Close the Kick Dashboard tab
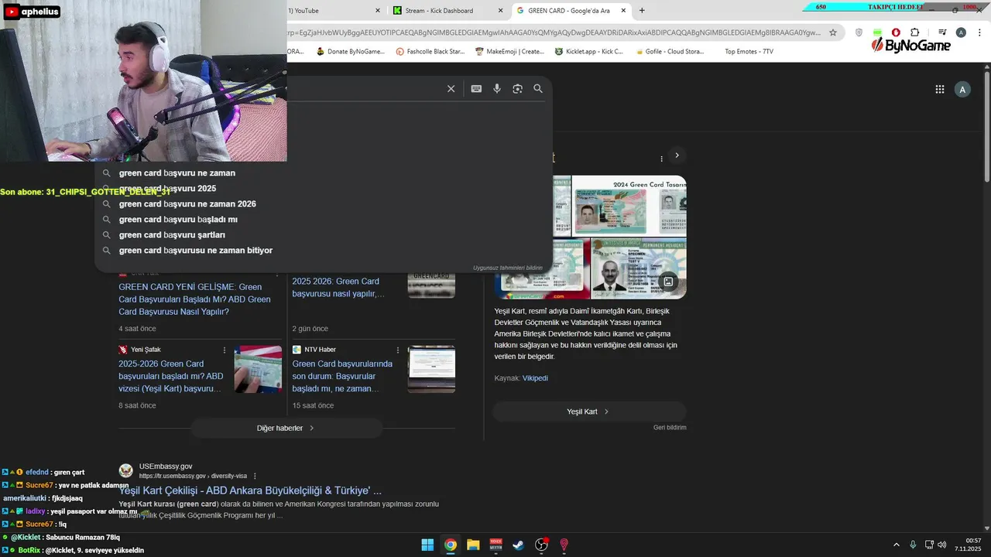Viewport: 991px width, 557px height. point(500,11)
